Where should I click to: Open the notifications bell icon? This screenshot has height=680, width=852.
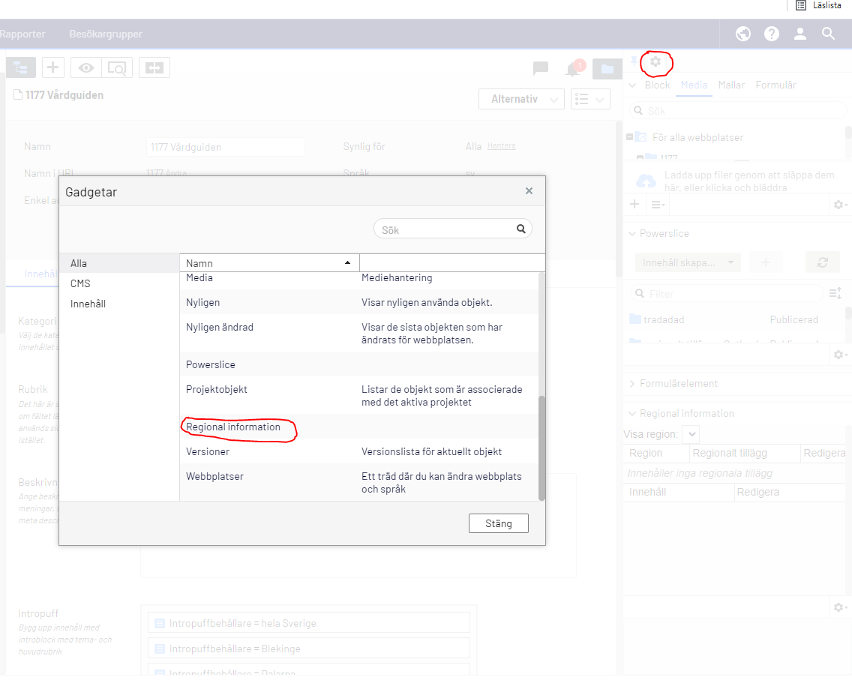(x=572, y=70)
